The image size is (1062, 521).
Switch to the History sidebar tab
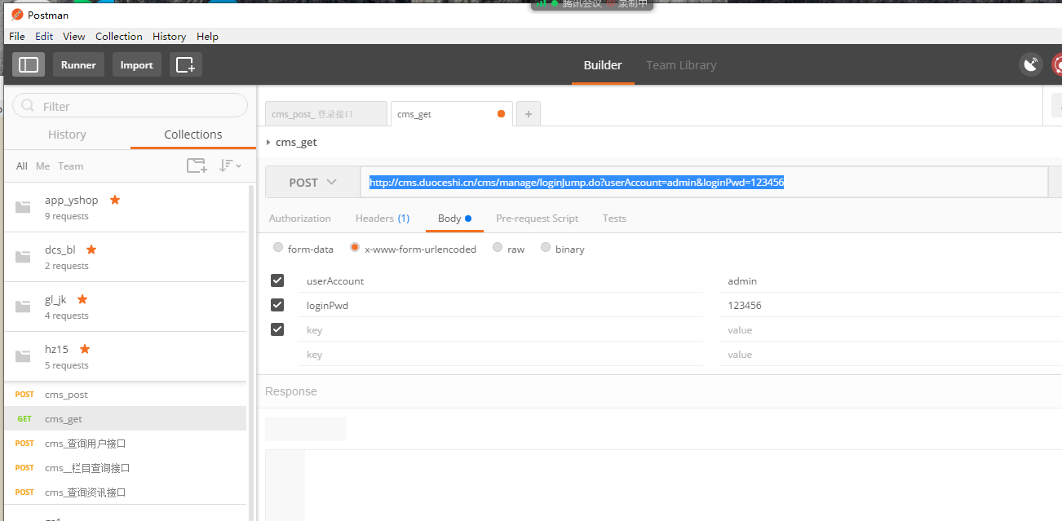67,135
